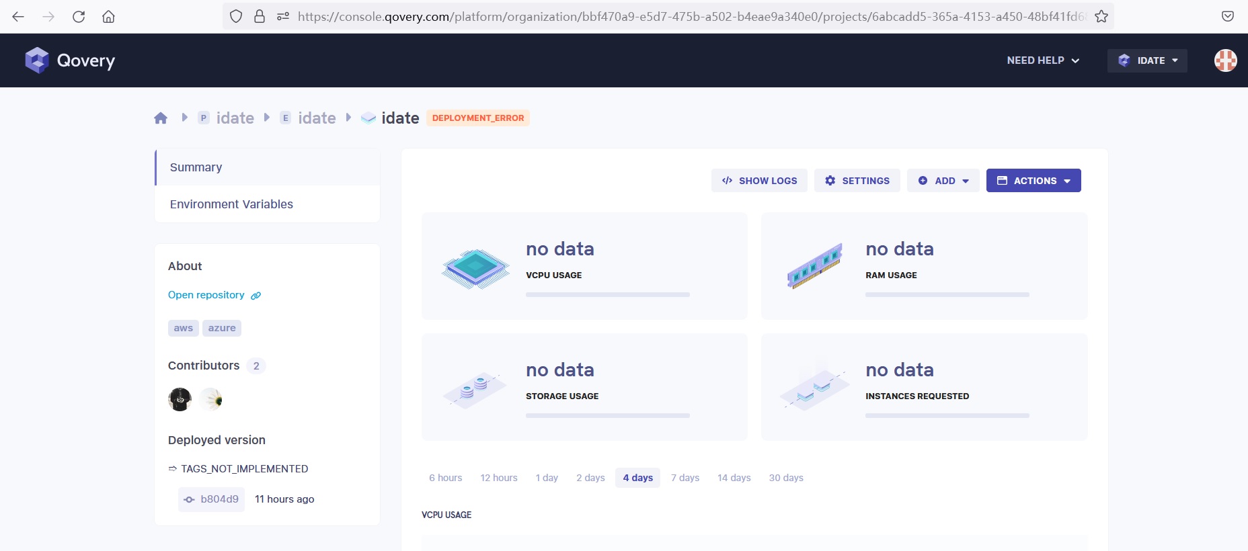Open the Pocket save icon

(1228, 17)
